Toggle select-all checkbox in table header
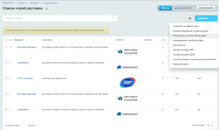 tap(6, 40)
